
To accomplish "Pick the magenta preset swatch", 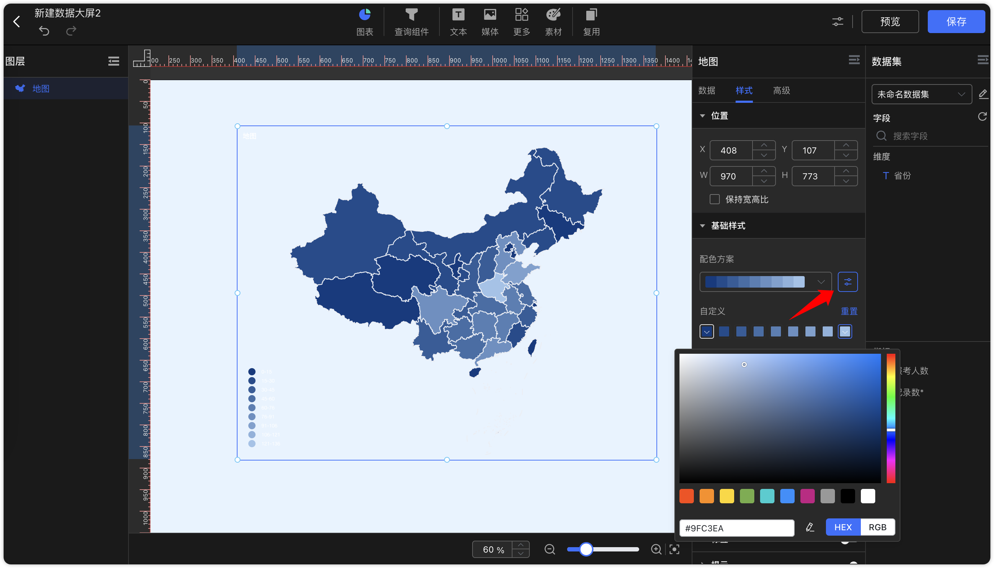I will coord(807,496).
